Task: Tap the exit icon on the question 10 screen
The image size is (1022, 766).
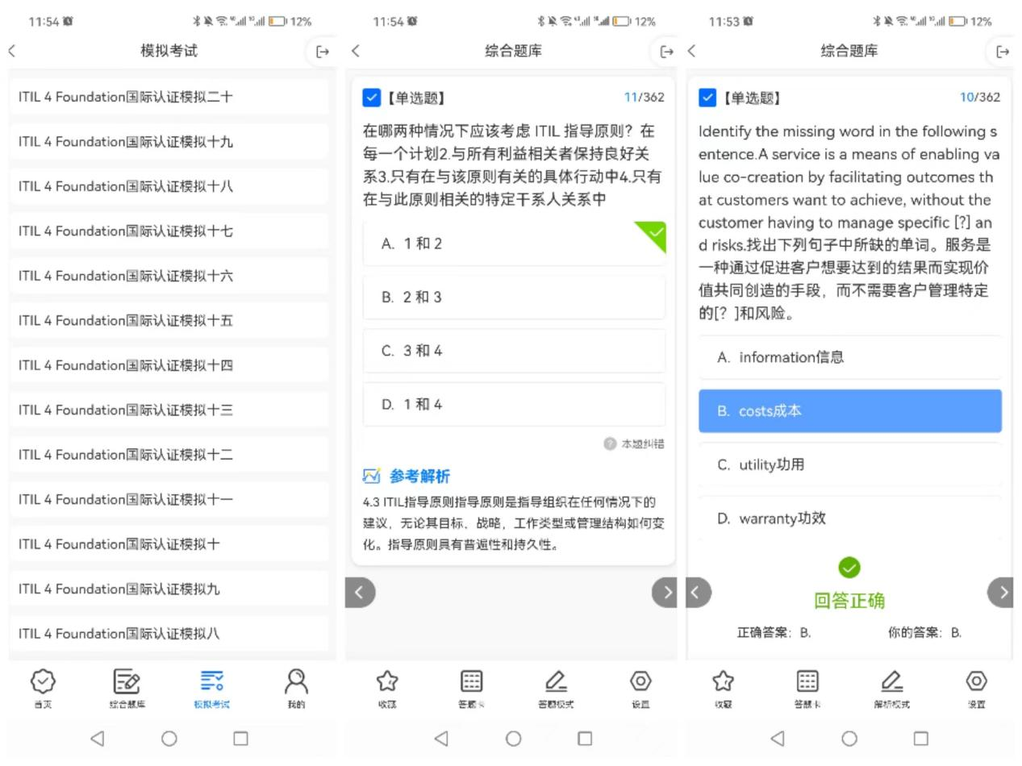Action: coord(1003,52)
